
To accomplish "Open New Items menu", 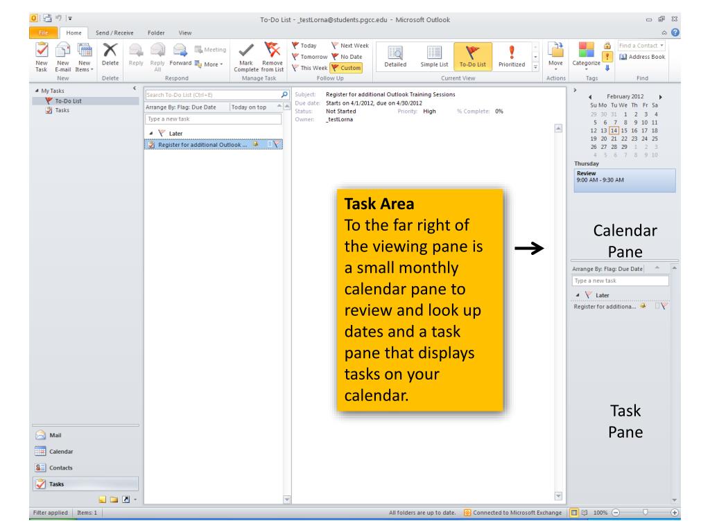I will [x=84, y=57].
